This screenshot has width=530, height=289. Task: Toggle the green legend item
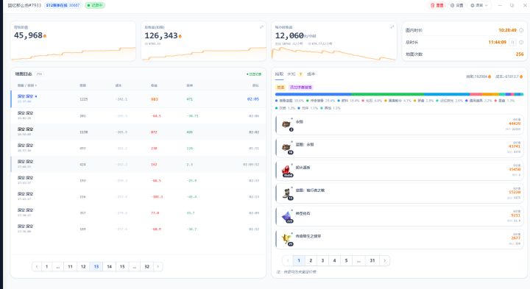click(321, 101)
